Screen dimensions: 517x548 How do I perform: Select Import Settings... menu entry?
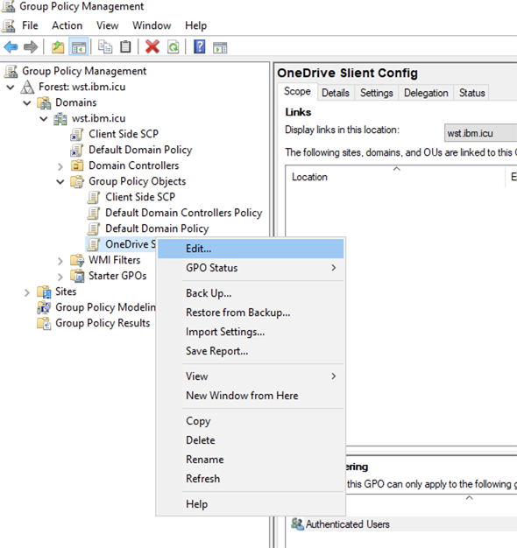[251, 332]
